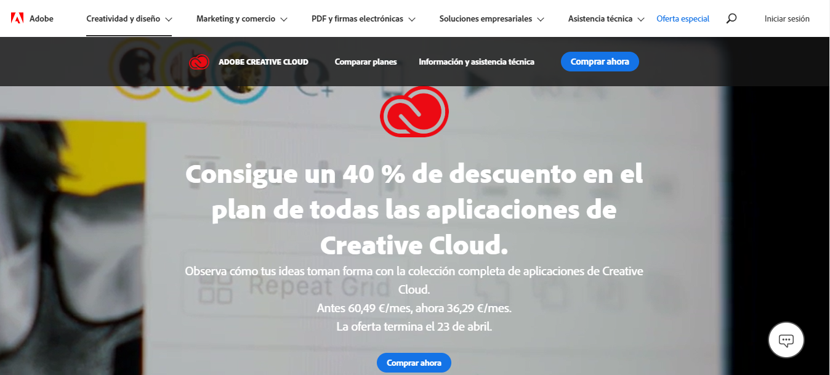830x375 pixels.
Task: Click the 'Observa cómo tus ideas' description
Action: click(x=414, y=280)
